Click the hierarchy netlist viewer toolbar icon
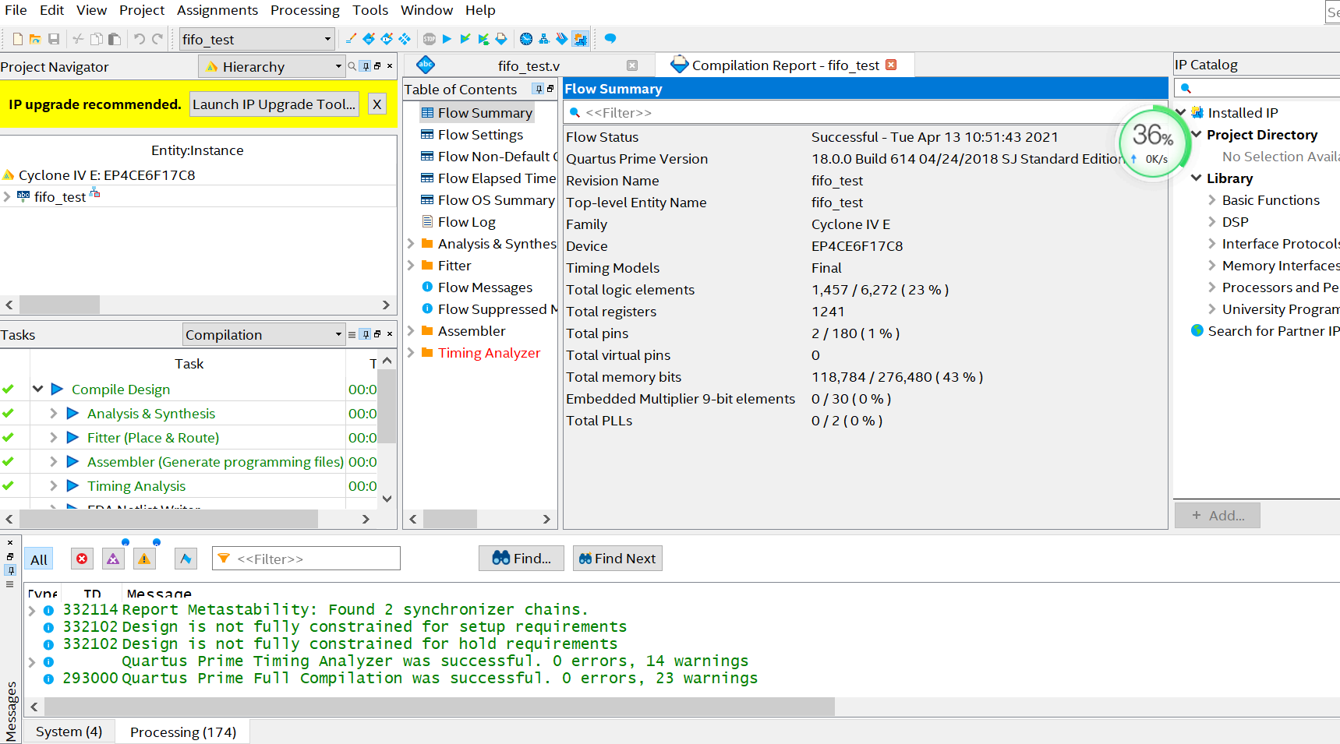 pyautogui.click(x=544, y=38)
